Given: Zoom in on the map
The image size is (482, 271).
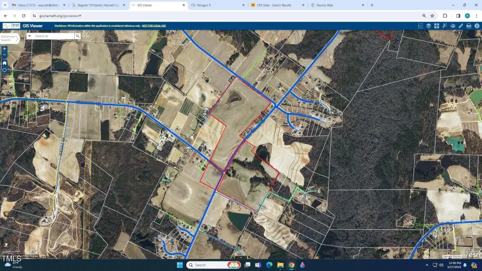Looking at the screenshot, I should [5, 49].
